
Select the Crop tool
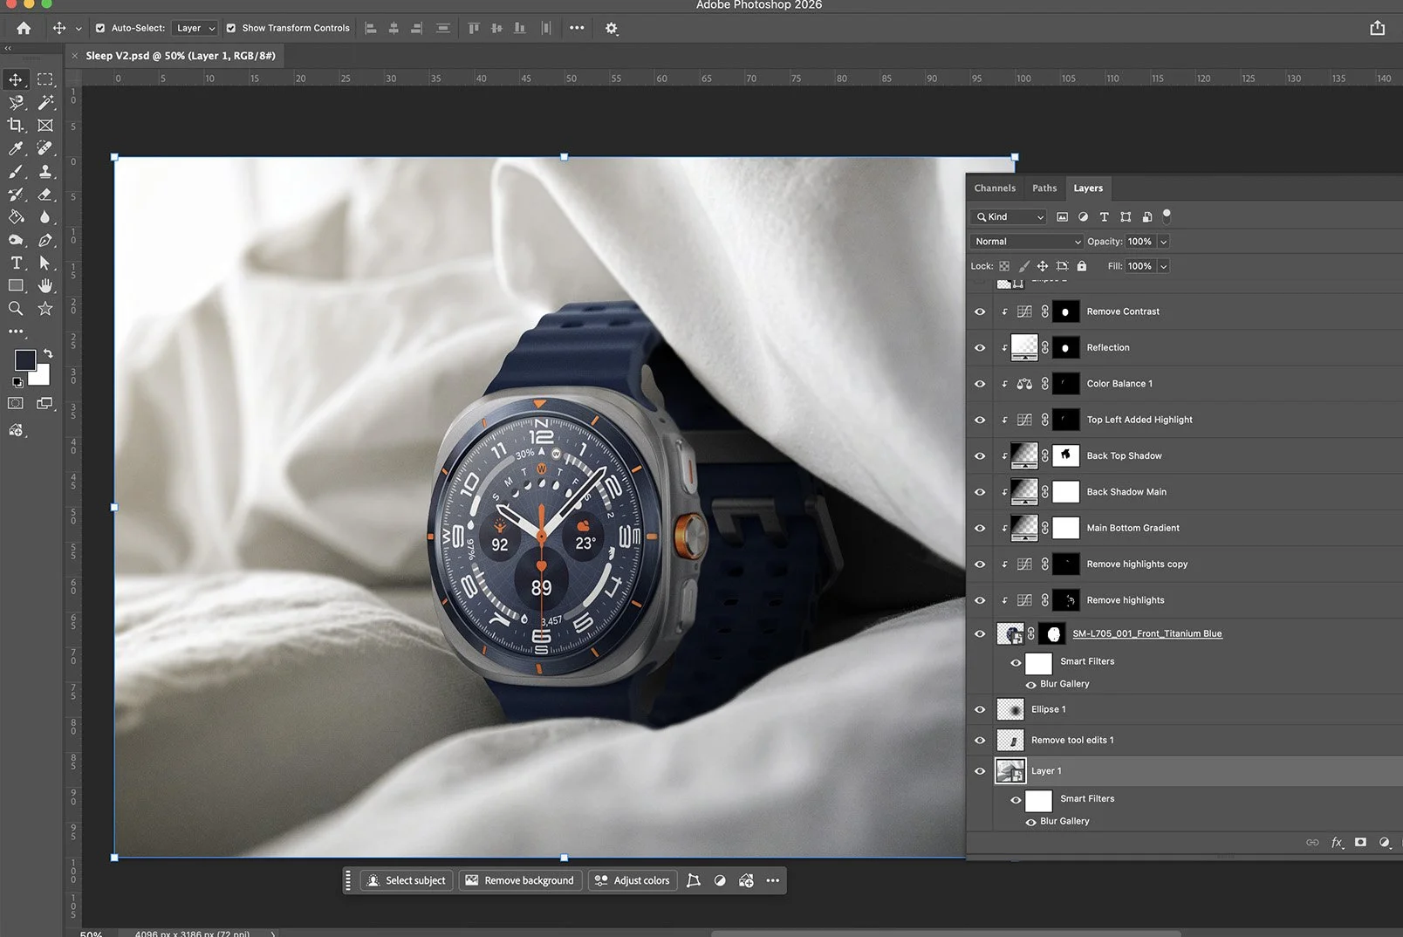(16, 126)
